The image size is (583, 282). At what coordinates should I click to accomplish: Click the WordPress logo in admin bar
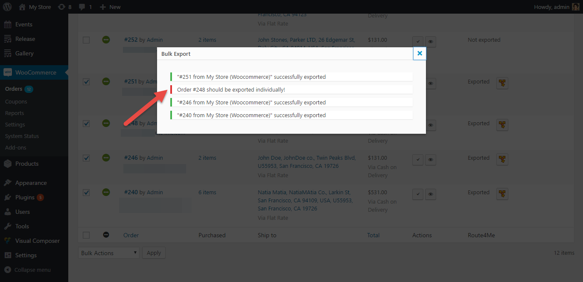[x=8, y=7]
